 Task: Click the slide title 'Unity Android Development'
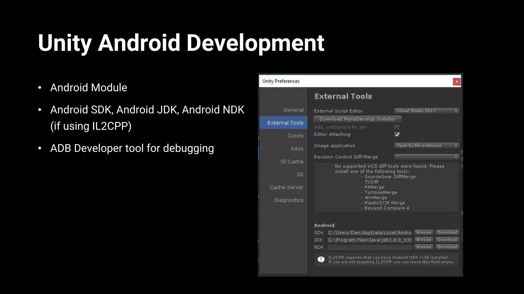[x=181, y=43]
